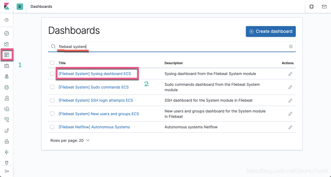
Task: Click the Create dashboard button
Action: 271,31
